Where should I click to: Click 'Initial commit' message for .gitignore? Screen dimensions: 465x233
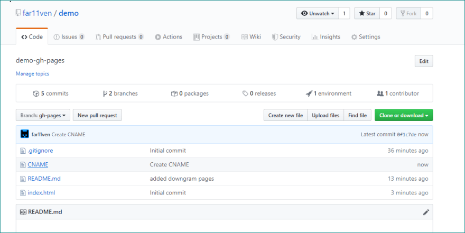(x=168, y=151)
